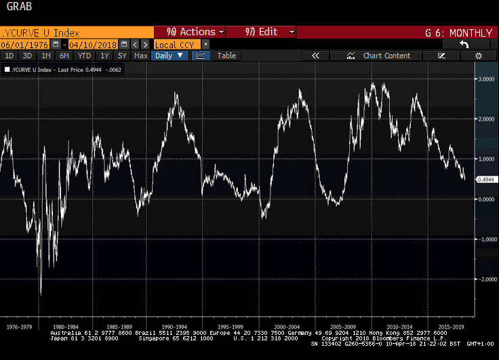This screenshot has width=499, height=360.
Task: Open calendar picker for start date
Action: (56, 44)
